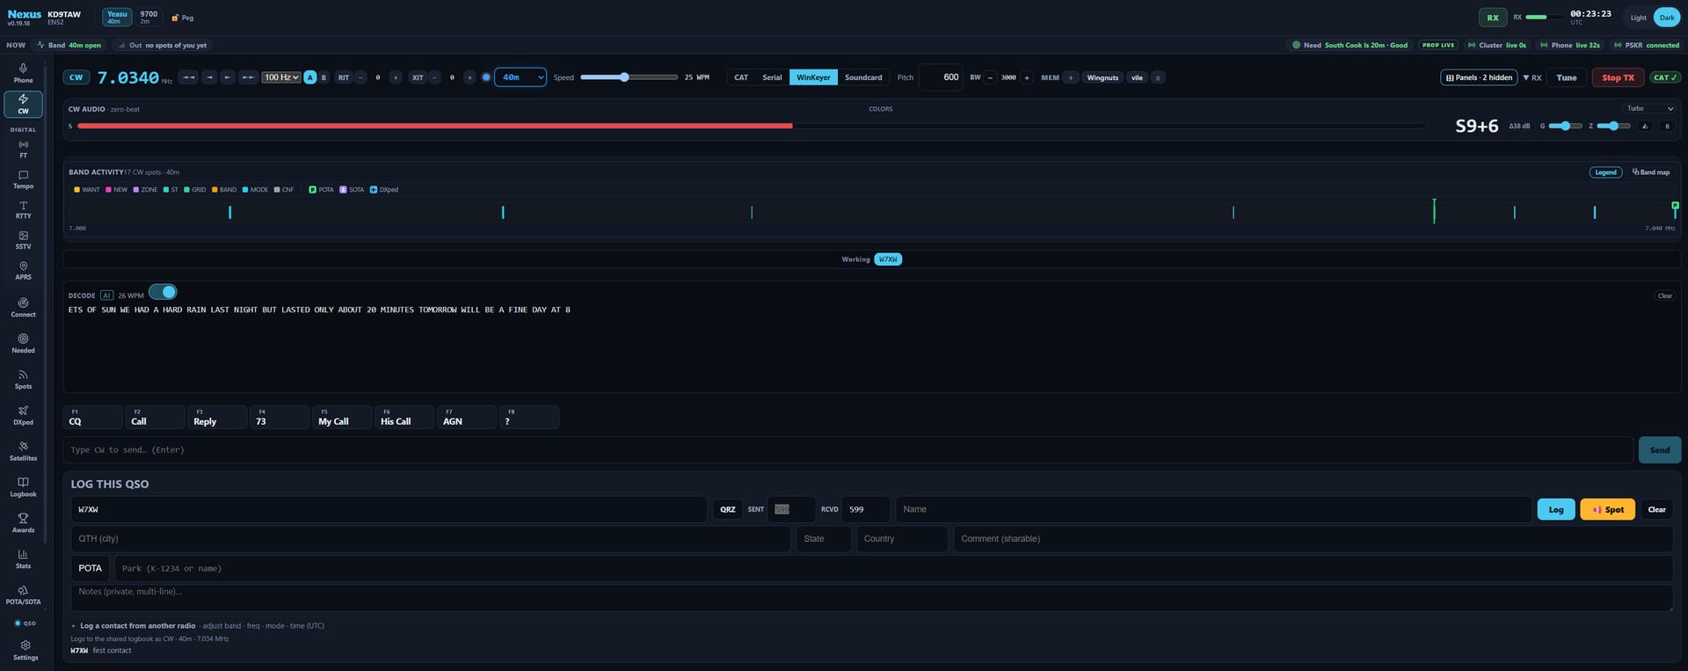The height and width of the screenshot is (671, 1688).
Task: Select the 9700 2m radio tab
Action: click(x=149, y=17)
